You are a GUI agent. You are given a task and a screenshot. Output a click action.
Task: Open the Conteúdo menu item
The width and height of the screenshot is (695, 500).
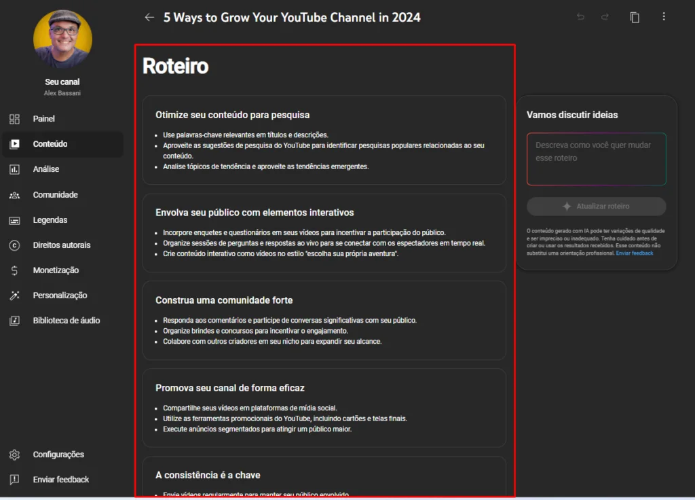(50, 144)
